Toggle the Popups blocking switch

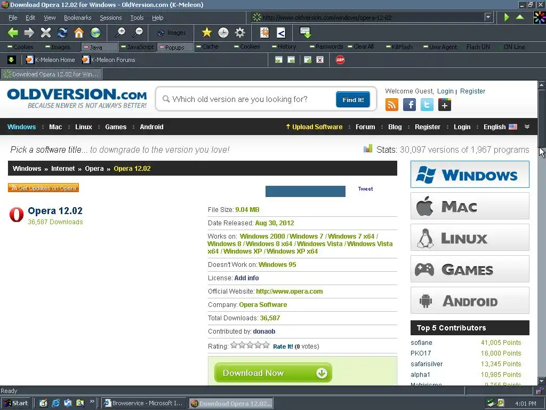click(175, 47)
